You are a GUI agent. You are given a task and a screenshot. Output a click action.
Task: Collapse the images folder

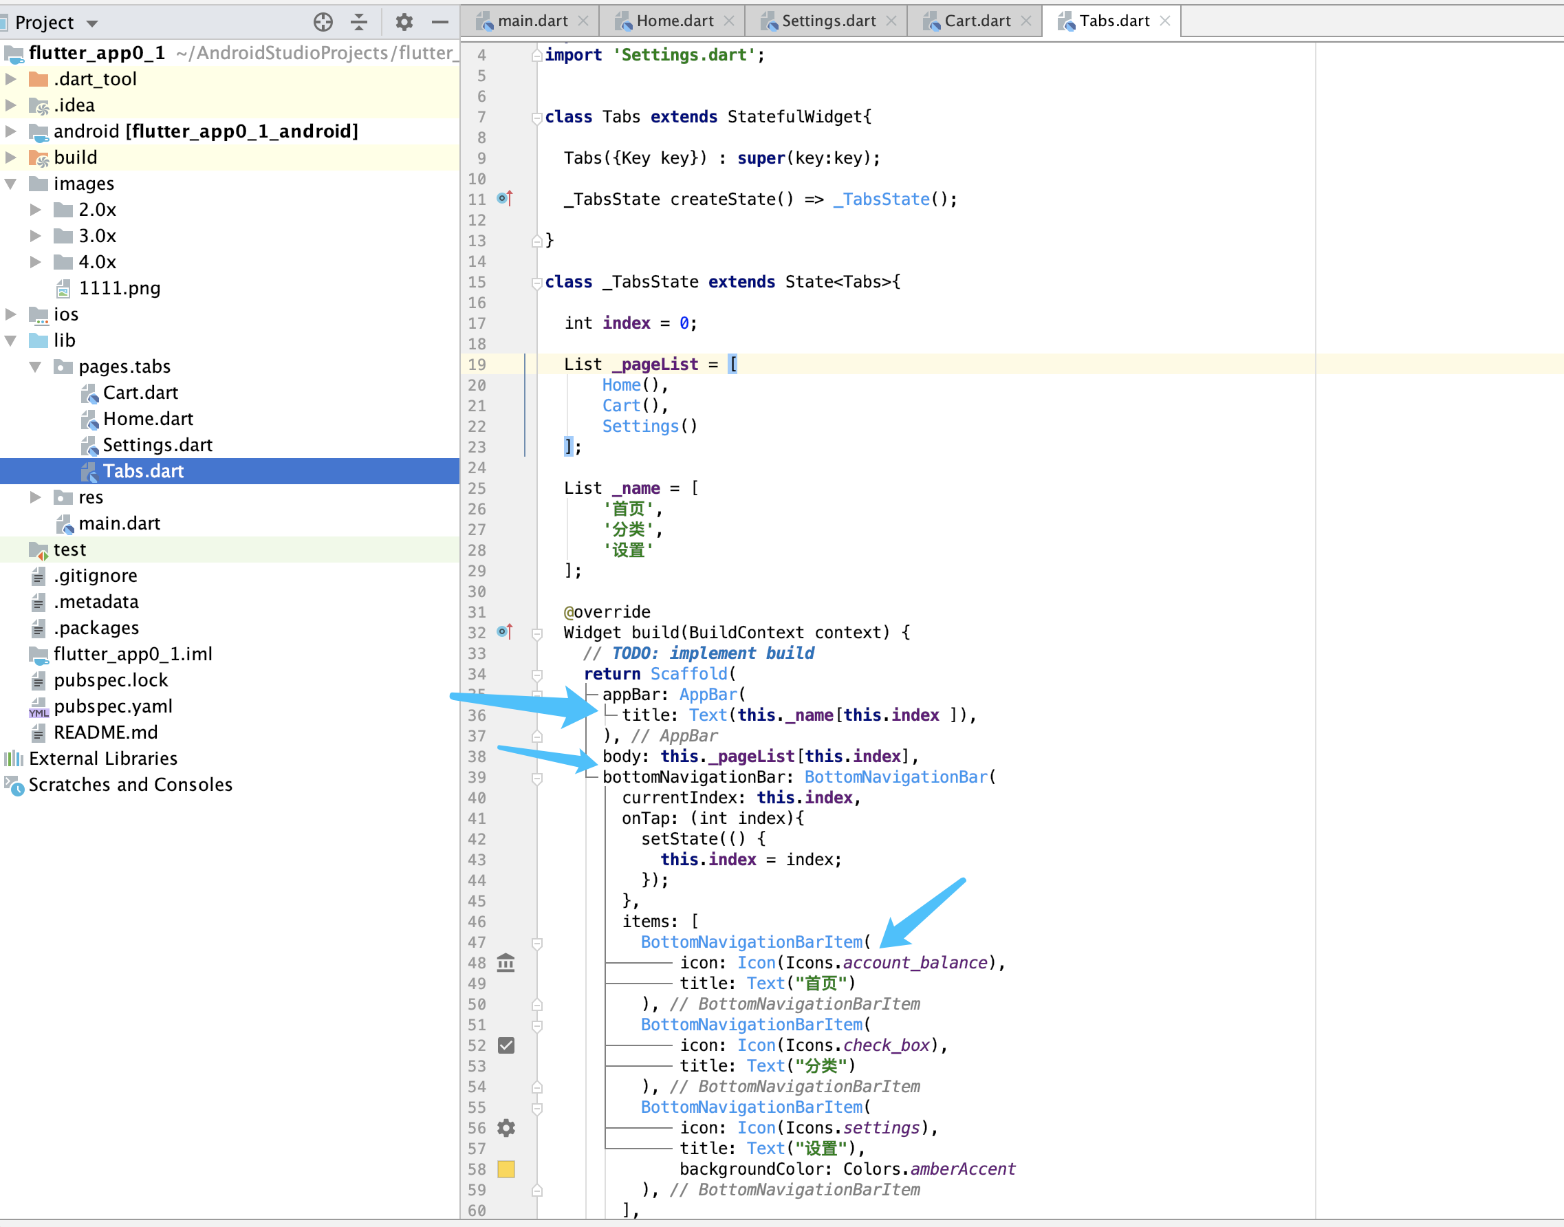point(11,184)
